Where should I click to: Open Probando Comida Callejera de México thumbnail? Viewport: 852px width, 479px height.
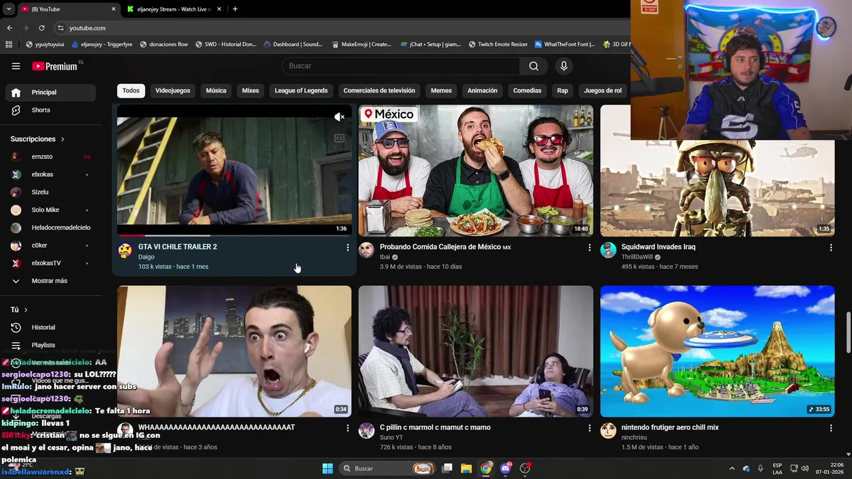click(x=476, y=170)
